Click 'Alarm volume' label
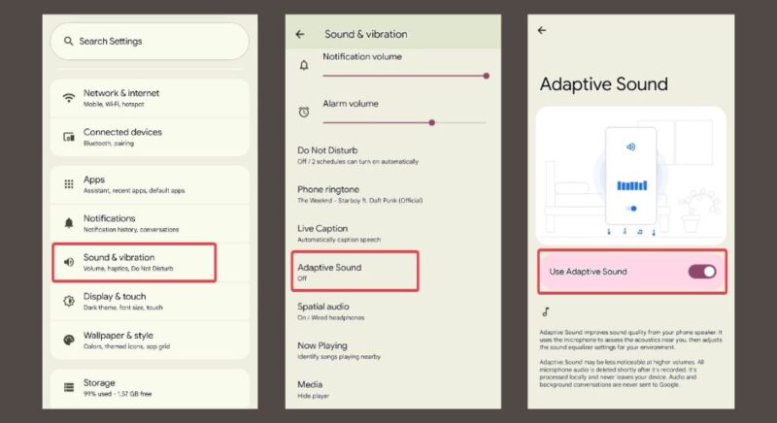The image size is (777, 423). point(351,104)
